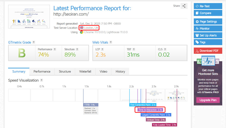Screen dimensions: 226x128
Task: Click the Monitor button
Action: coord(208,29)
